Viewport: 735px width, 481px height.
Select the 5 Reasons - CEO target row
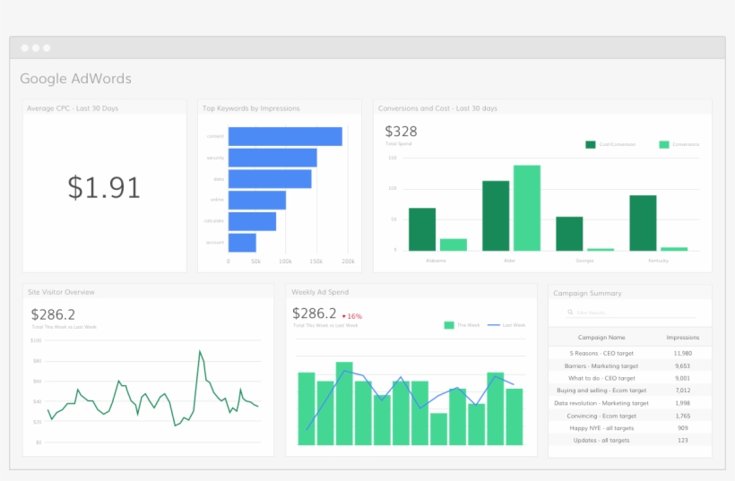(602, 353)
